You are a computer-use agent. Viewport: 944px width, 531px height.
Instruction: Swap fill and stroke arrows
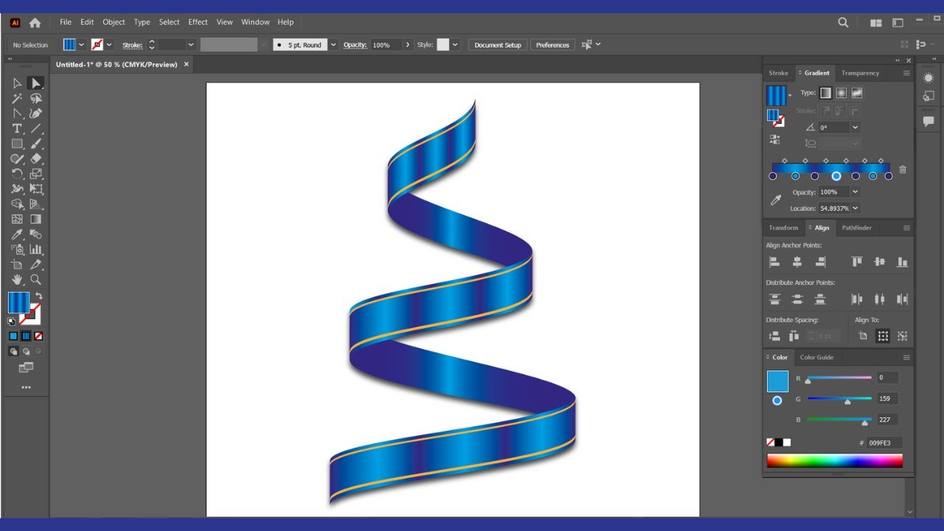click(x=38, y=296)
